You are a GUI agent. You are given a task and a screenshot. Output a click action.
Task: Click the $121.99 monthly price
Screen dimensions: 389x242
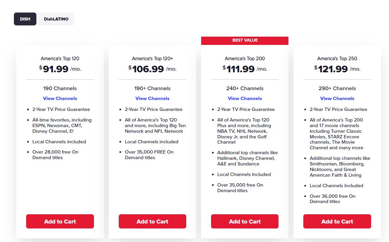[337, 69]
